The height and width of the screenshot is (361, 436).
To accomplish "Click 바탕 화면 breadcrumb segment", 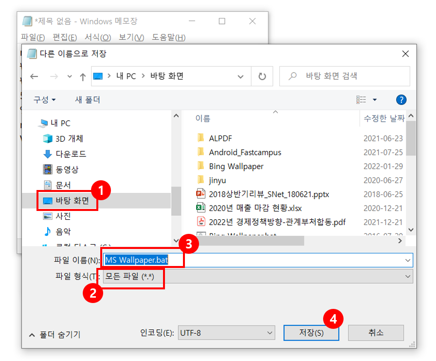I will click(x=167, y=76).
